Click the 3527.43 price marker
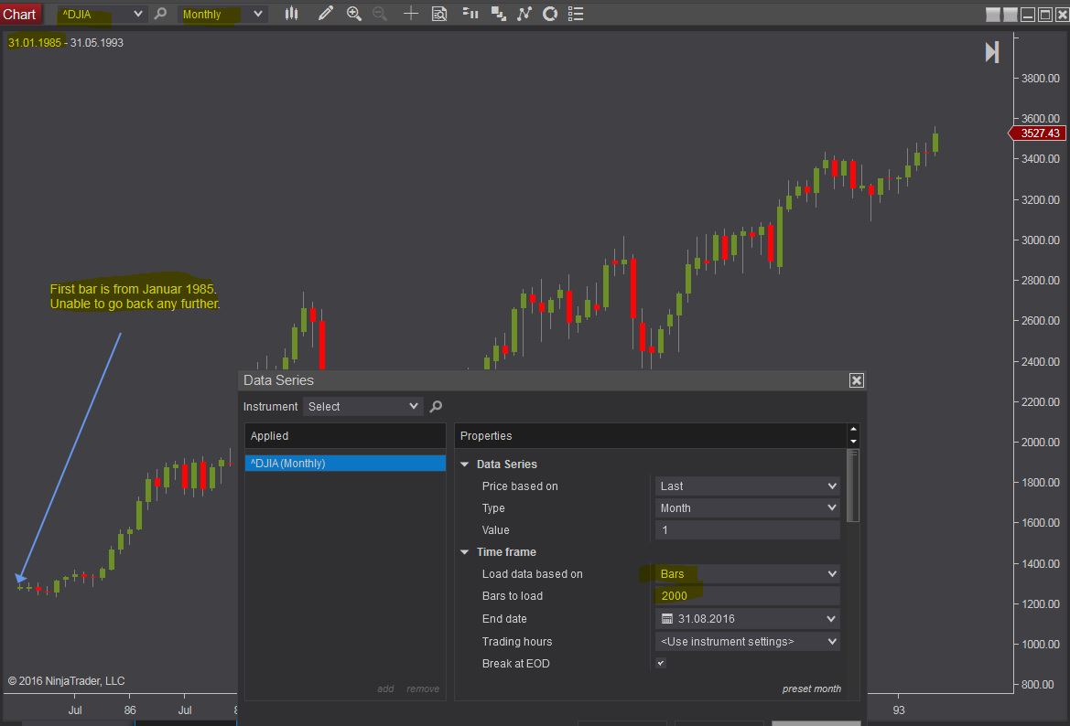The image size is (1070, 726). 1037,133
